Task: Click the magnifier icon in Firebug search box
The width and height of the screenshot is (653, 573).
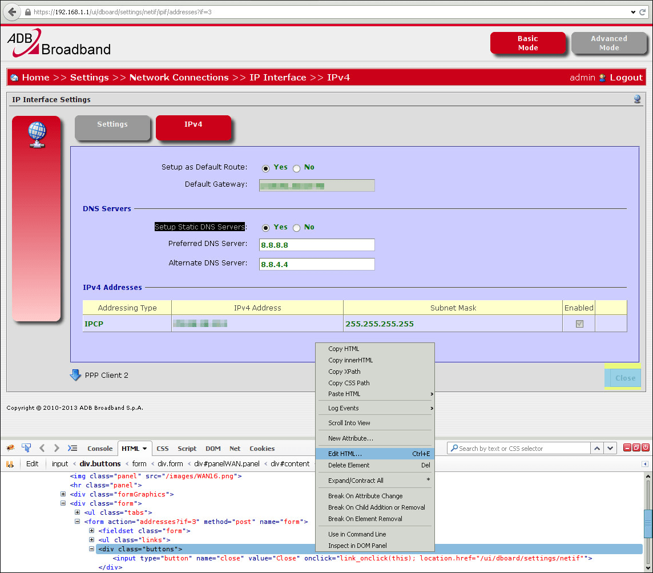Action: (454, 448)
